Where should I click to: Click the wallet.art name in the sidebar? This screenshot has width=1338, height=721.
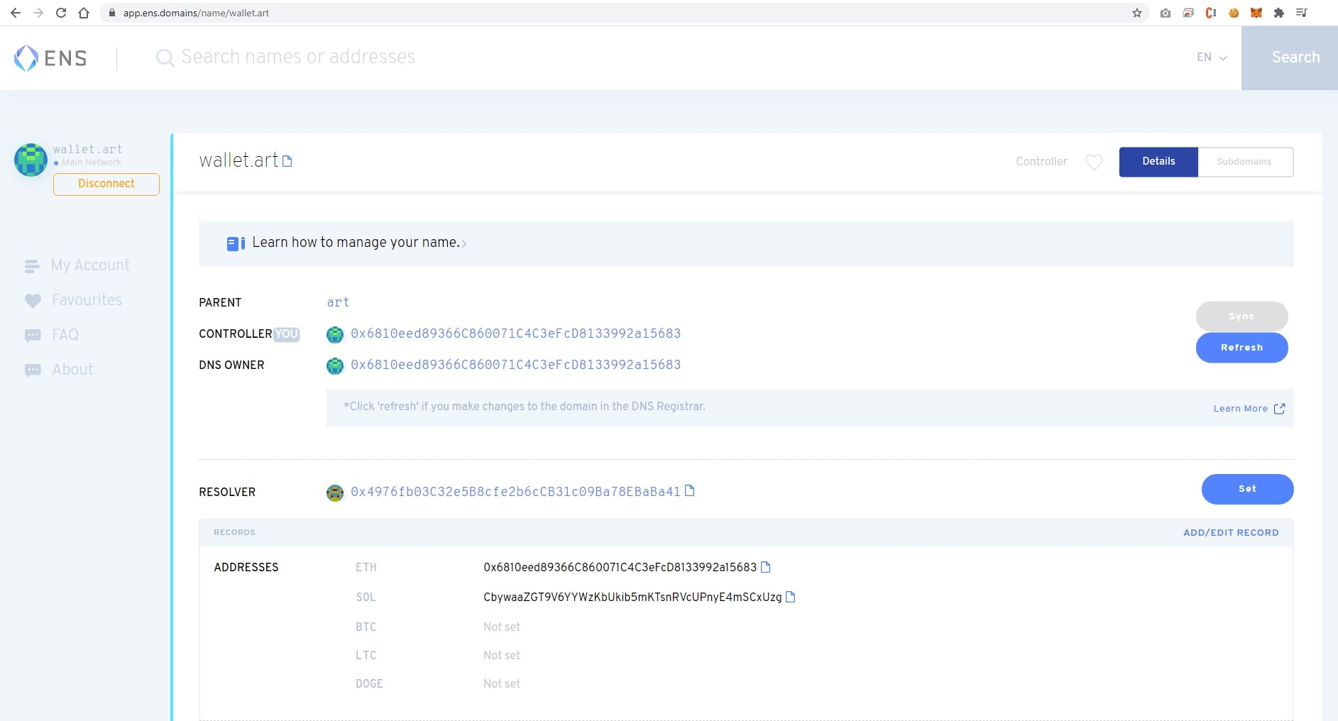pyautogui.click(x=88, y=150)
